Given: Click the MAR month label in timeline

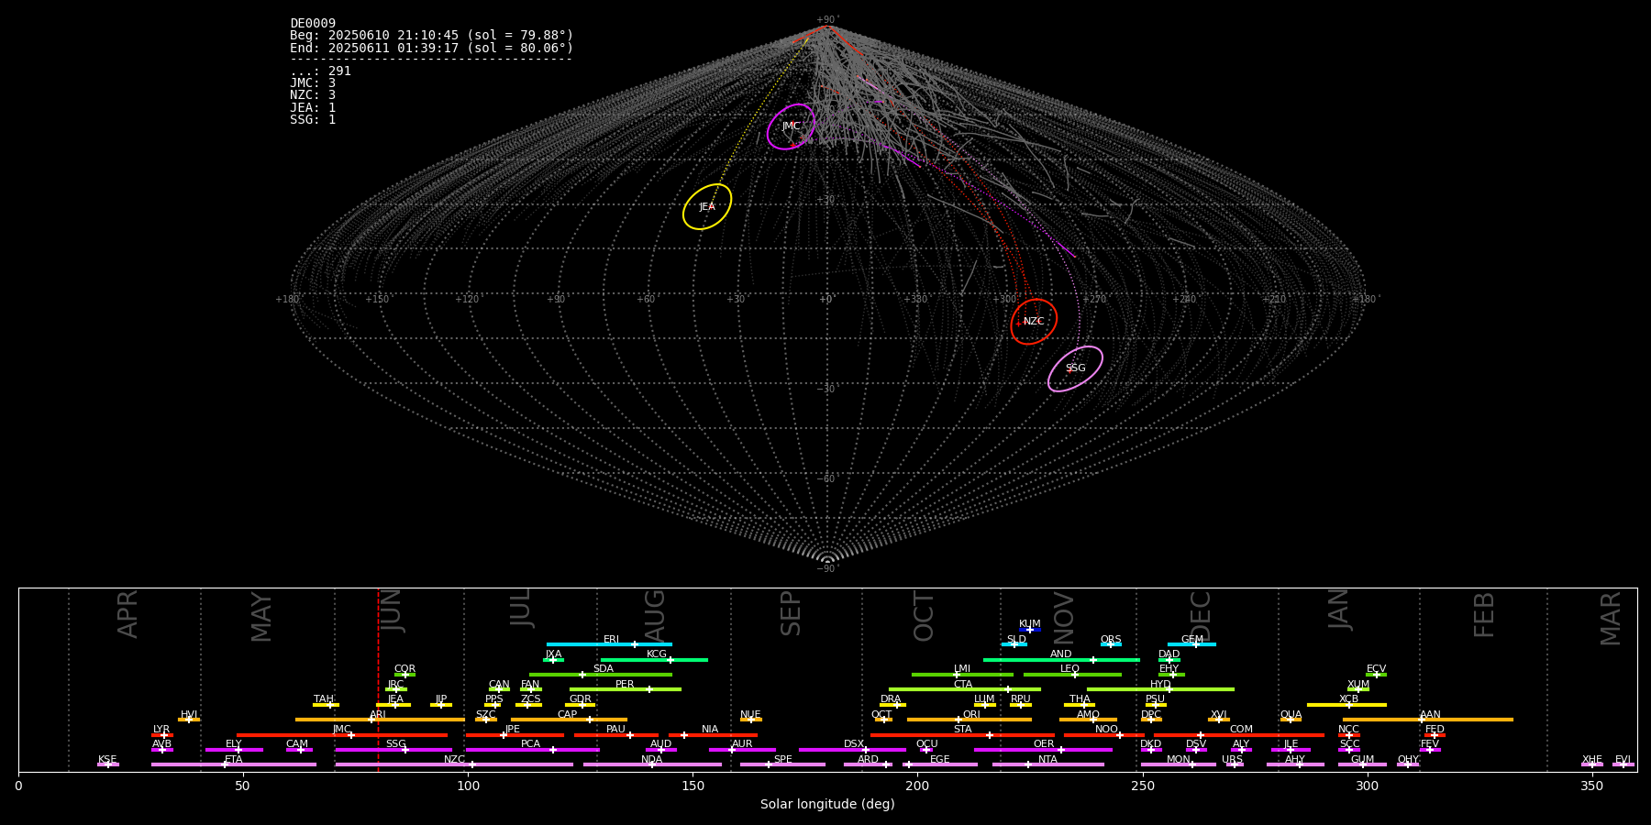Looking at the screenshot, I should click(x=1611, y=619).
